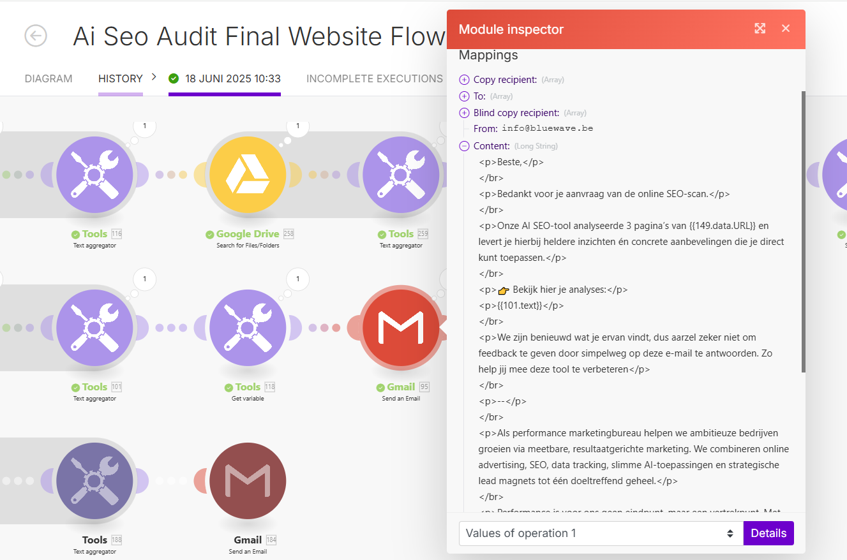Image resolution: width=847 pixels, height=560 pixels.
Task: Expand the To array mapping
Action: click(x=464, y=96)
